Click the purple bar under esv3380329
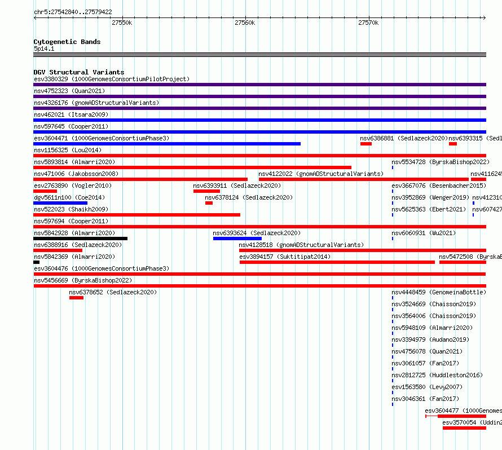502x450 pixels. pos(259,85)
